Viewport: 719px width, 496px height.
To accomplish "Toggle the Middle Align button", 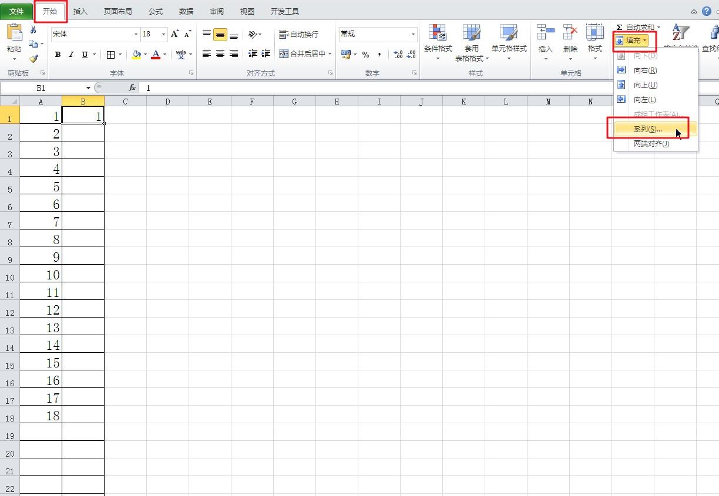I will (220, 35).
